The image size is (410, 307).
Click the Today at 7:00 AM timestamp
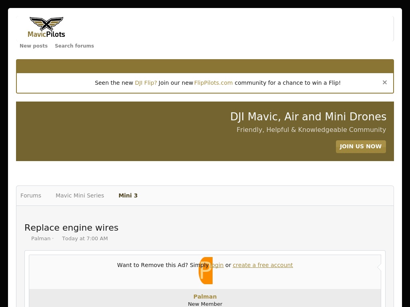point(85,238)
